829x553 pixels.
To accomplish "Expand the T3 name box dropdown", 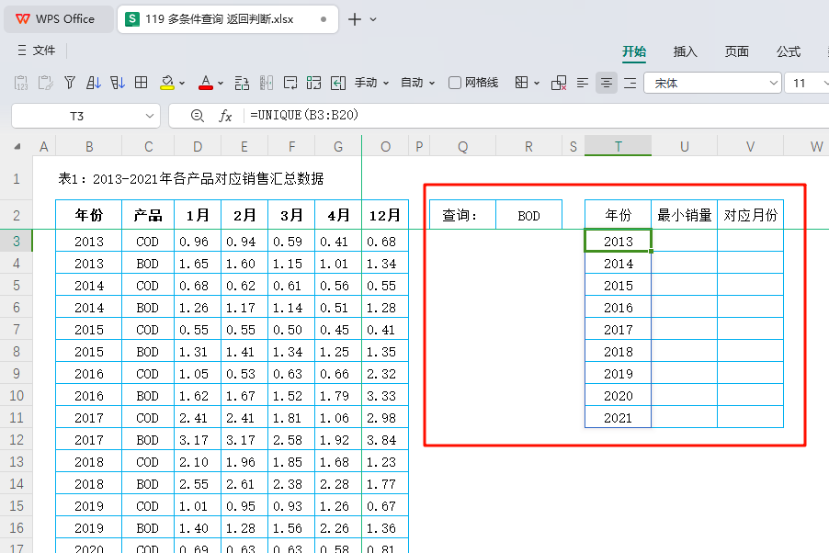I will [x=150, y=116].
